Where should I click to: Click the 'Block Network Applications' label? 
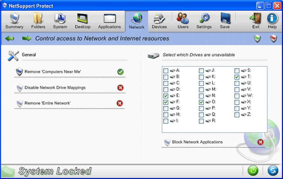tap(197, 142)
